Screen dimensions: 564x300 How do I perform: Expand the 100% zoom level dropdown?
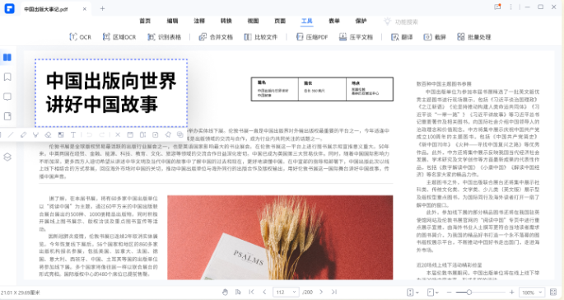tap(532, 292)
